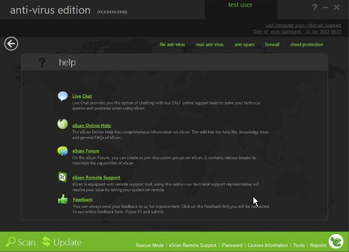Screen dimensions: 349x252
Task: Go back using the circled arrow icon
Action: point(11,44)
